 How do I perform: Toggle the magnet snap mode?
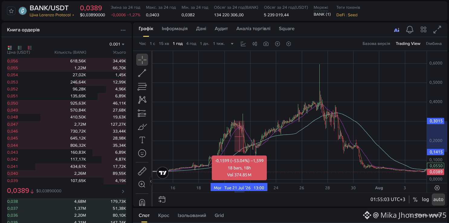coord(142,202)
